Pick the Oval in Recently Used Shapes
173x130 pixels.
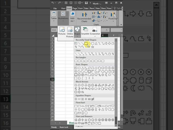[89, 43]
